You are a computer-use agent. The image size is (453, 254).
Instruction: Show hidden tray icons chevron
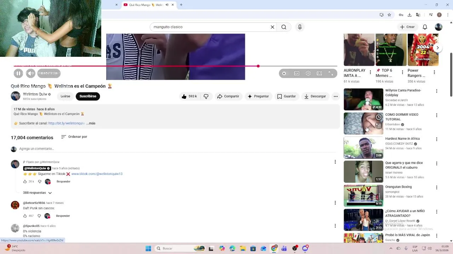coord(391,249)
